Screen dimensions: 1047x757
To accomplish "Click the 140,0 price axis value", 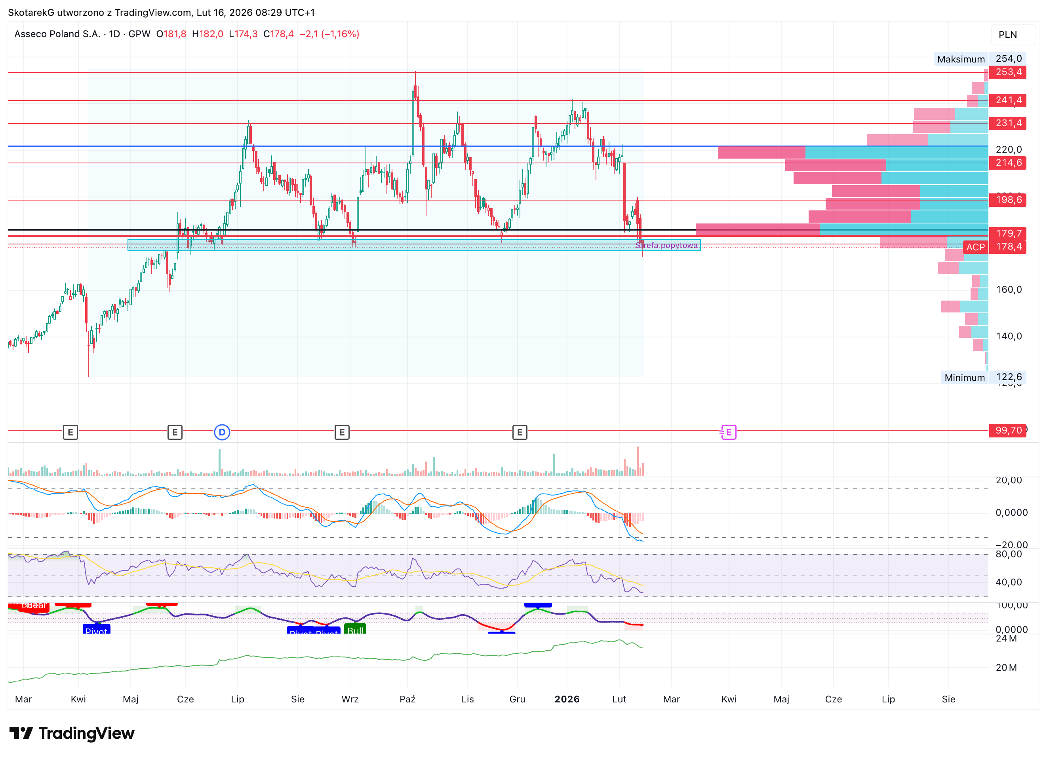I will (x=1009, y=336).
